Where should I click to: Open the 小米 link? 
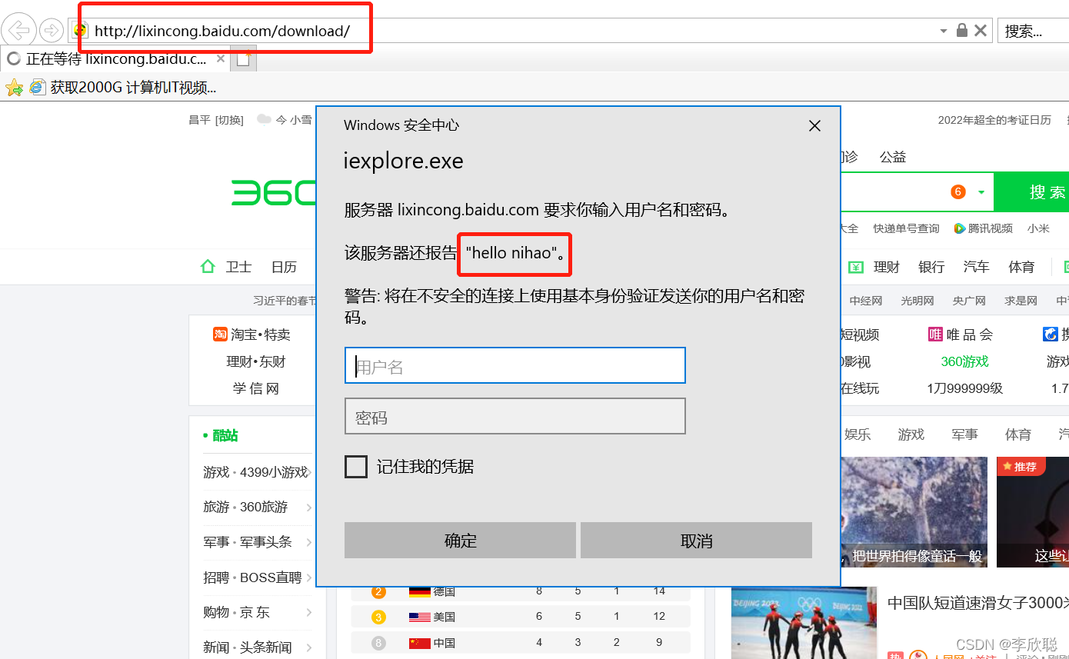coord(1038,228)
